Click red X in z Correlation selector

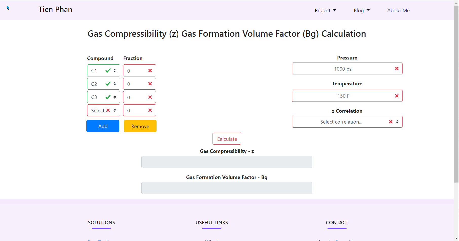point(391,122)
